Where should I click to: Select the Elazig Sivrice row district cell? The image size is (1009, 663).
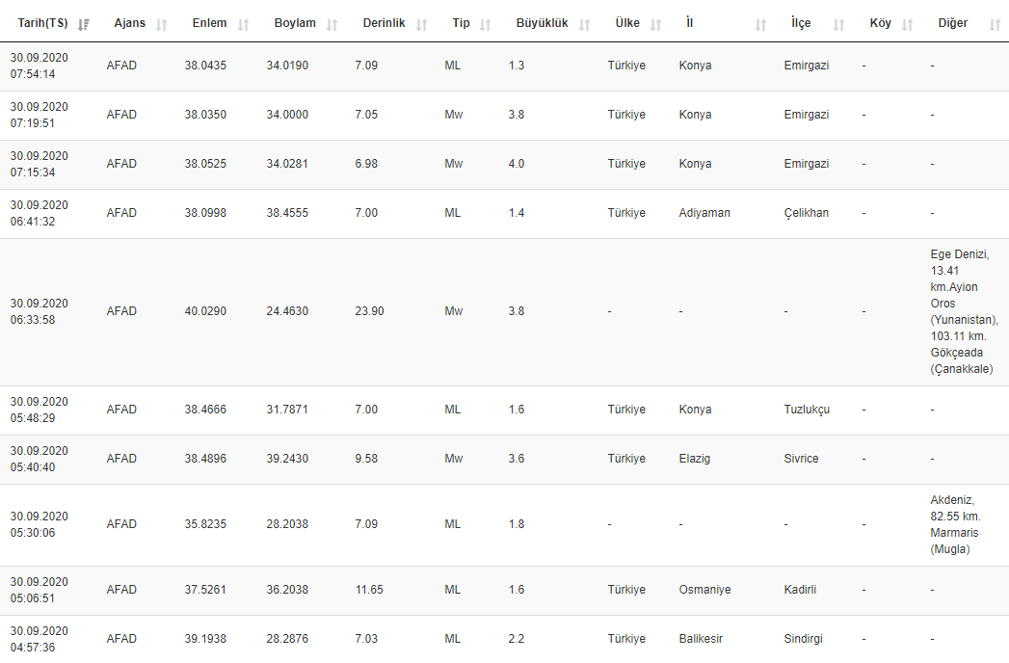[801, 459]
